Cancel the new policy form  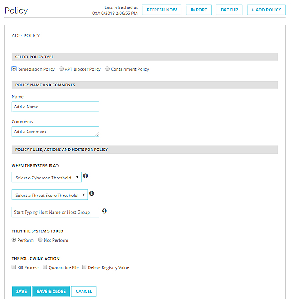[x=84, y=292]
